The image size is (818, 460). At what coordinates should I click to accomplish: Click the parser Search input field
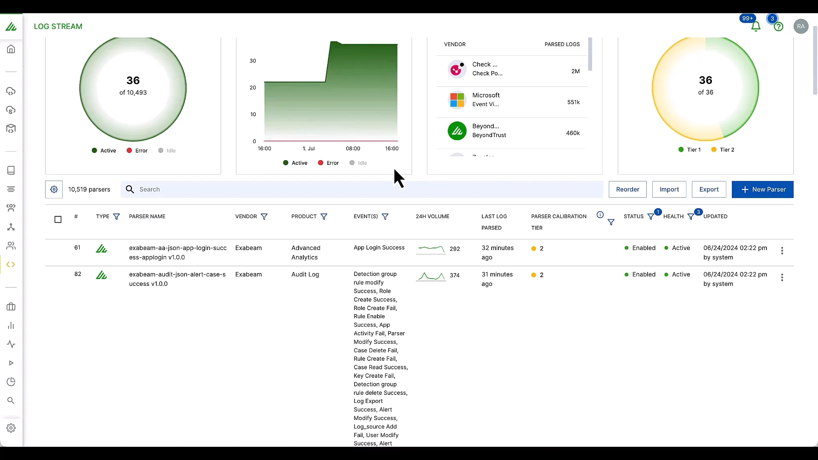click(362, 190)
